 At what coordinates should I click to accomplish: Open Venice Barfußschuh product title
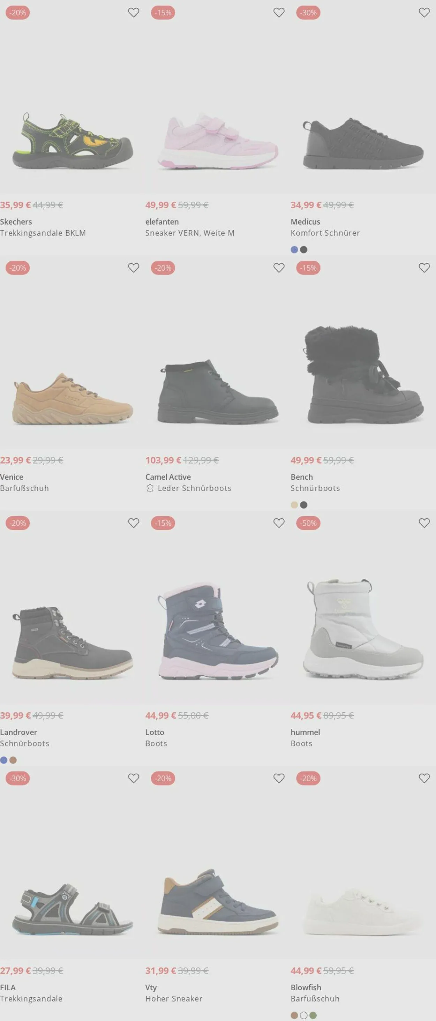tap(24, 488)
